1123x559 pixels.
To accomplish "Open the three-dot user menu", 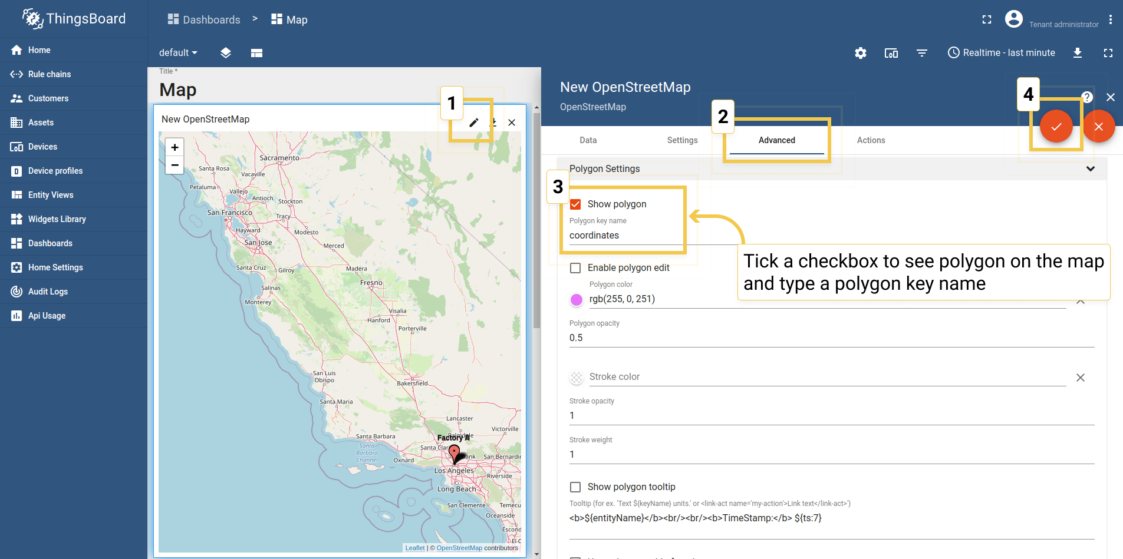I will pos(1111,19).
